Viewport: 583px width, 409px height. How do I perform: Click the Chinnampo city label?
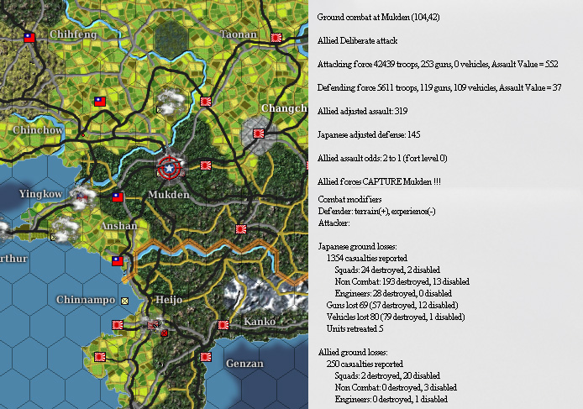[86, 300]
